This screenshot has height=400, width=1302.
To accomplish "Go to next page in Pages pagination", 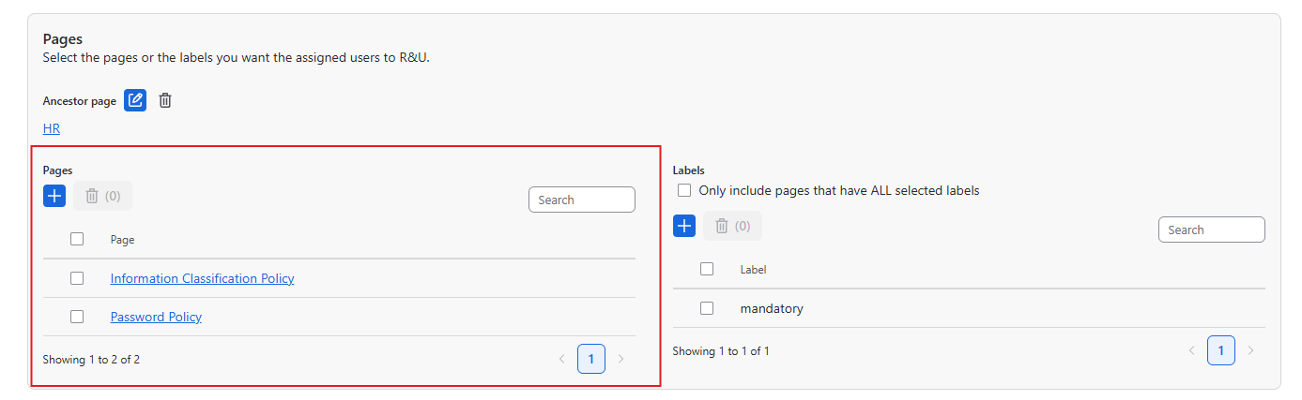I will pos(620,359).
